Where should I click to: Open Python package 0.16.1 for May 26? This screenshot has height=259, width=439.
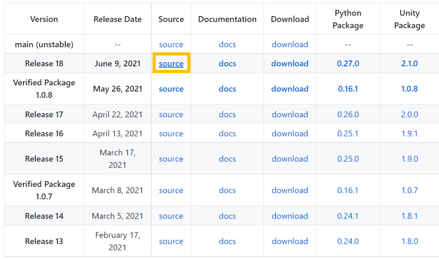pyautogui.click(x=348, y=89)
